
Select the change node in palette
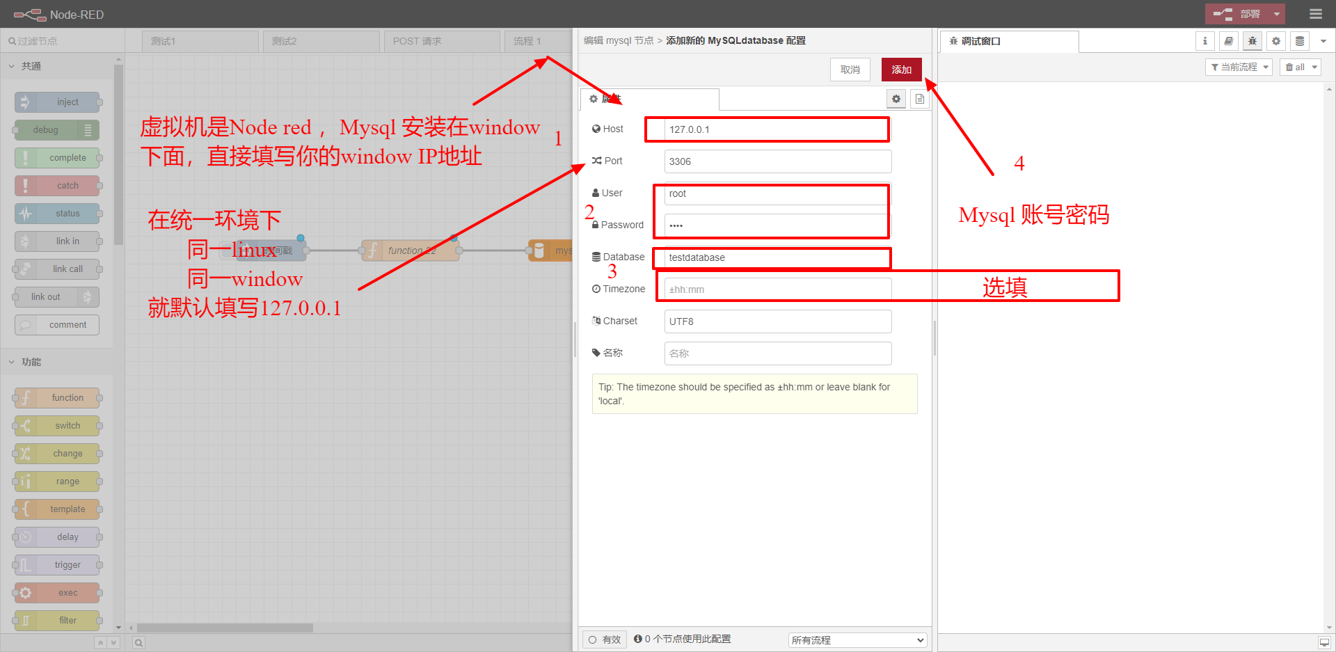[57, 454]
